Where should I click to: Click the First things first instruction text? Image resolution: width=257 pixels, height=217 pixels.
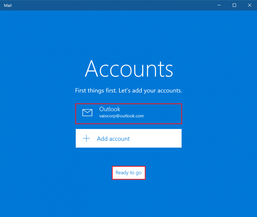point(128,90)
